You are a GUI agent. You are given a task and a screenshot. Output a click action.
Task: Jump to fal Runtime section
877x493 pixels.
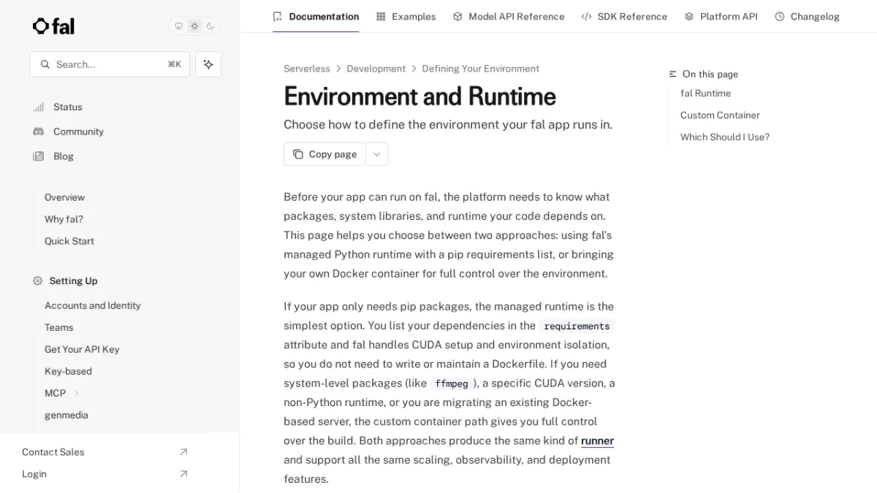(705, 93)
